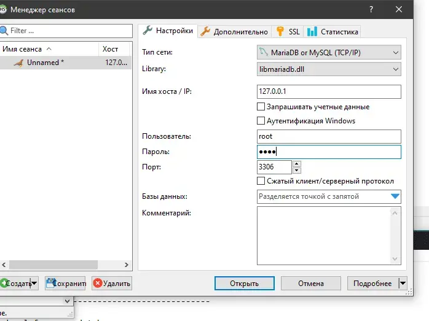Open the SSL tab
This screenshot has width=429, height=321.
(x=288, y=32)
